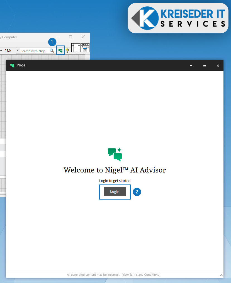Screen dimensions: 231x283
Task: Maximize the Nigel window
Action: tap(205, 66)
